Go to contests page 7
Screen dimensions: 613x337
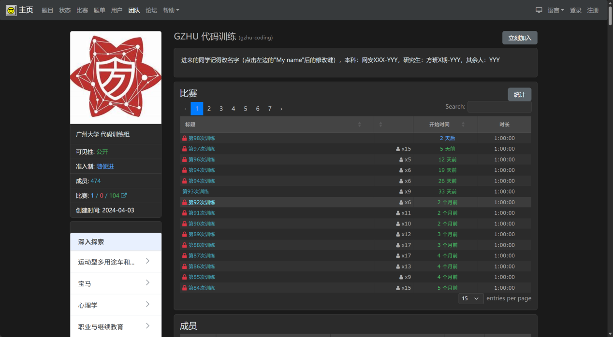click(x=270, y=109)
